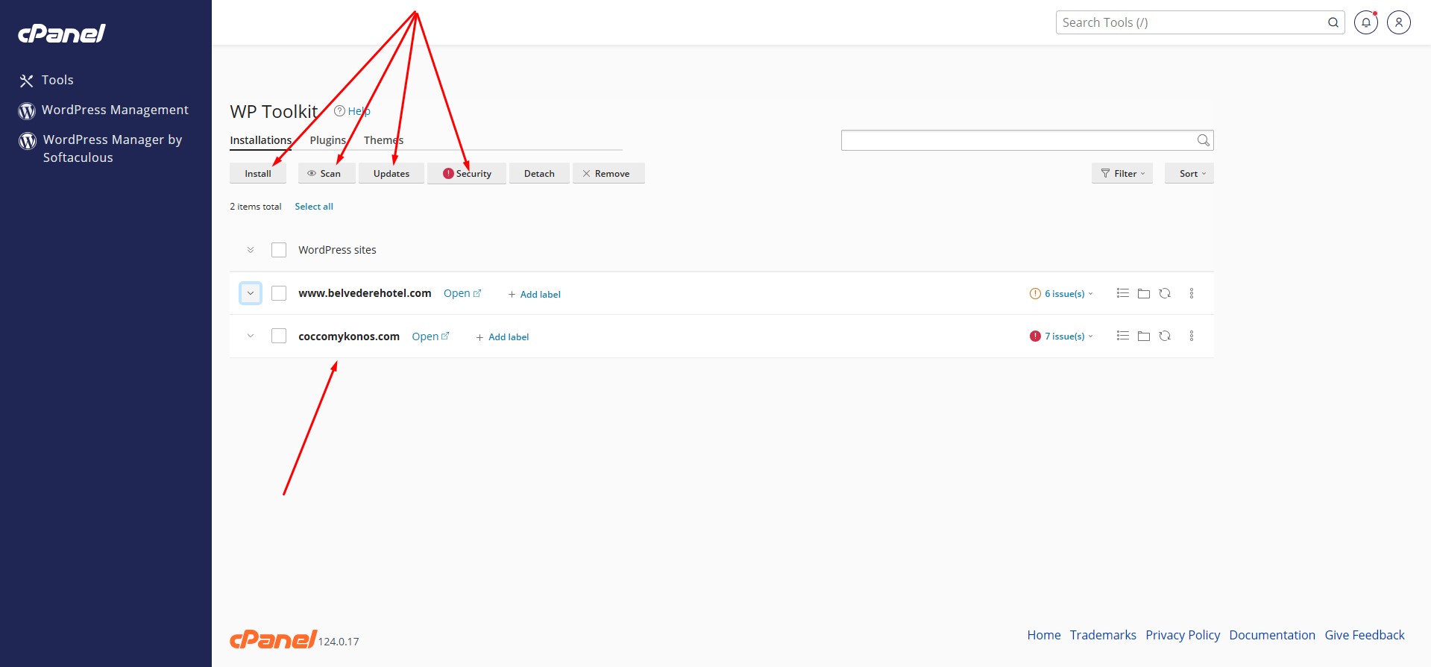Click the magnifier icon in Search Tools
Viewport: 1431px width, 667px height.
[x=1333, y=22]
